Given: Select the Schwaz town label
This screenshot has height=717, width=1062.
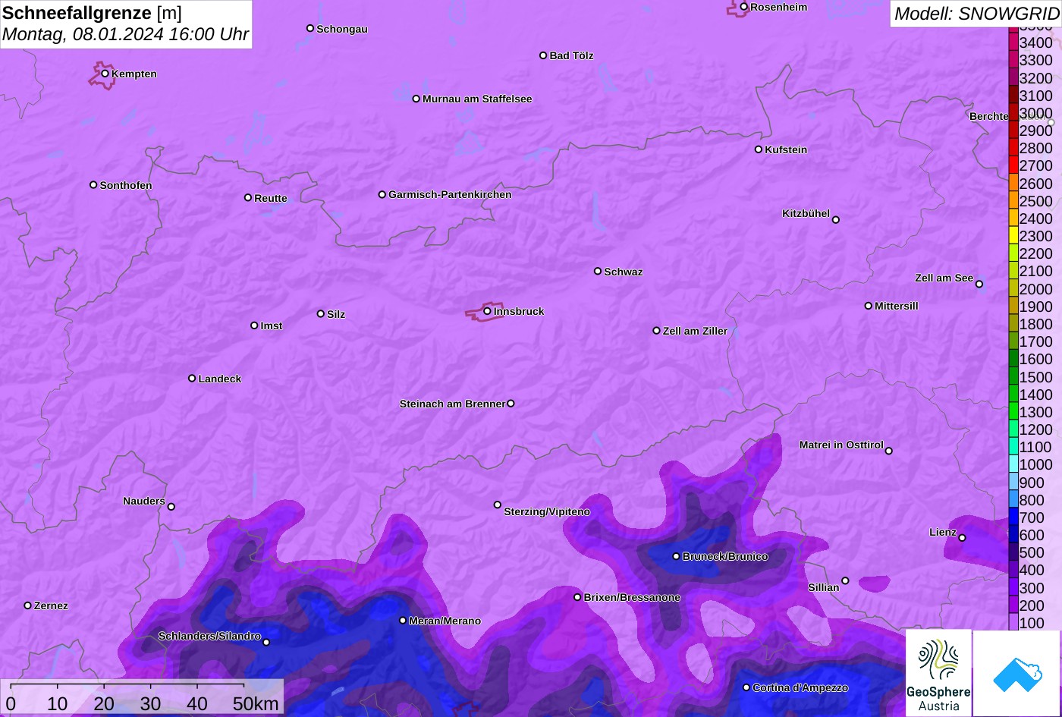Looking at the screenshot, I should (x=624, y=272).
